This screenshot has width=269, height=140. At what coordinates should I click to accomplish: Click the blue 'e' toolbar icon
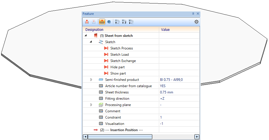click(109, 22)
